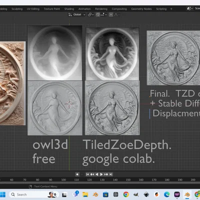Open pivot point dropdown
The height and width of the screenshot is (200, 200).
tap(90, 14)
